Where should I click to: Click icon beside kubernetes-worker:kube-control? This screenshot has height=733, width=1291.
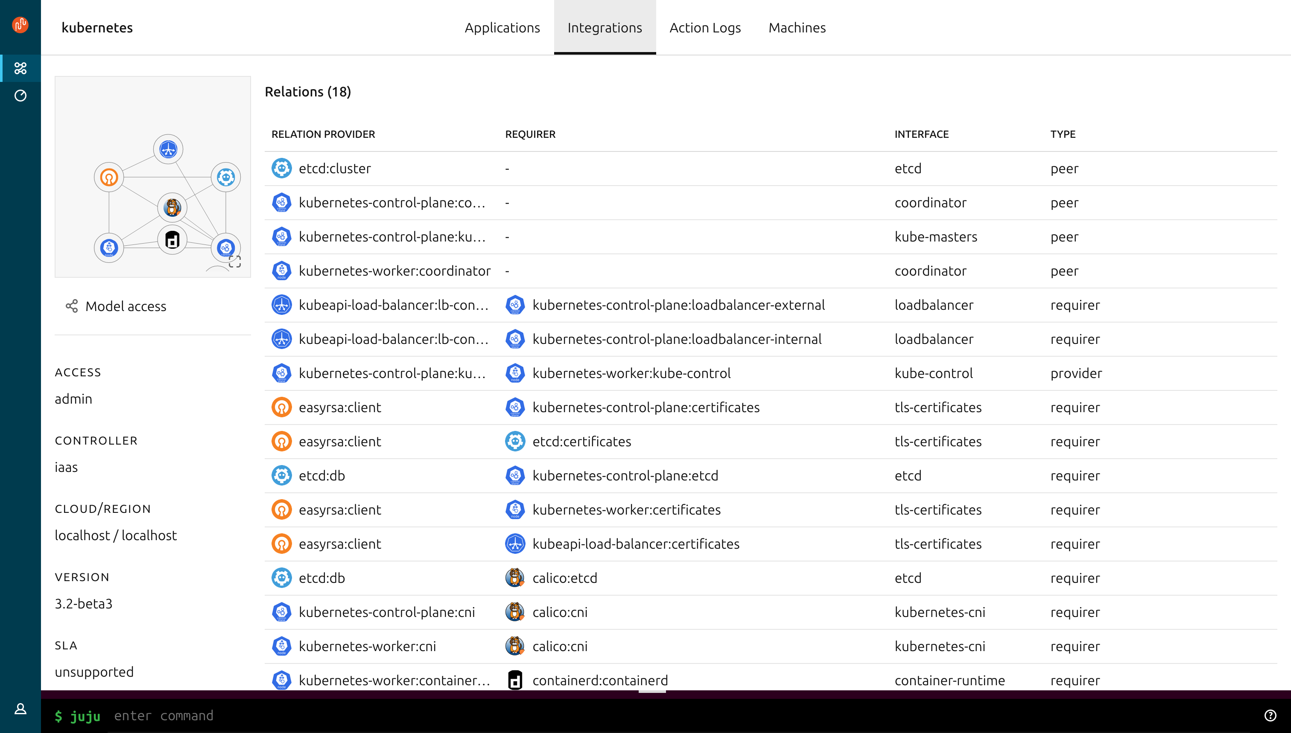(515, 373)
